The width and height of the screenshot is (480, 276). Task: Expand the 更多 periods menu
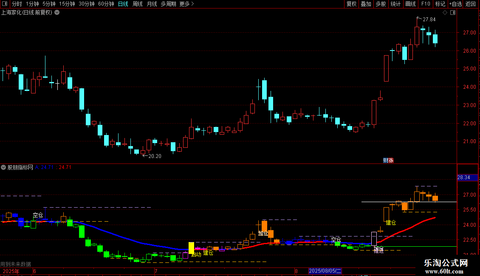(187, 4)
